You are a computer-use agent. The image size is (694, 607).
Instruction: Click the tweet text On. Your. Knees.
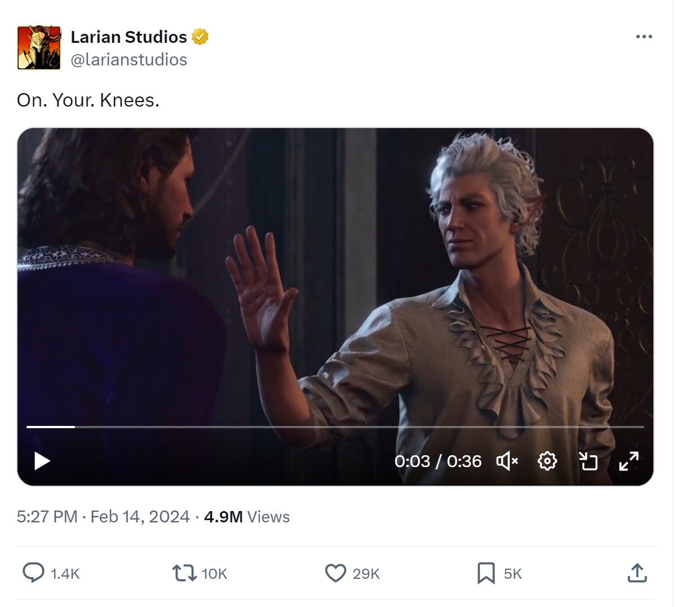[x=89, y=100]
